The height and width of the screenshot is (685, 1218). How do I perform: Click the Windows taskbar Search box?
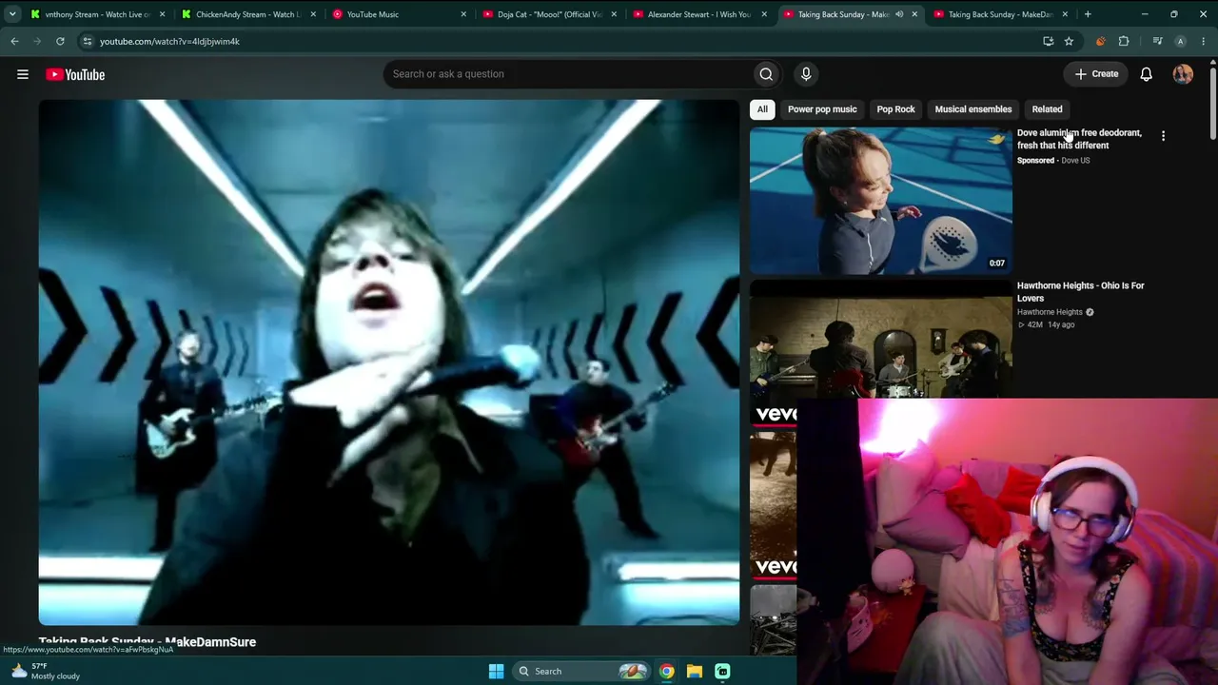(581, 671)
